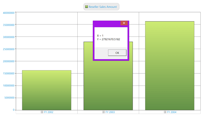
Task: Click the 30000000 Y-axis label
Action: click(9, 37)
